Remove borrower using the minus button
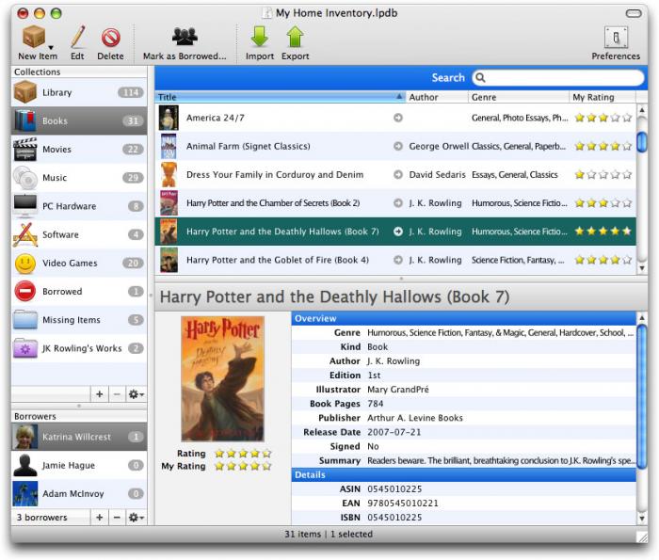659x560 pixels. tap(118, 517)
